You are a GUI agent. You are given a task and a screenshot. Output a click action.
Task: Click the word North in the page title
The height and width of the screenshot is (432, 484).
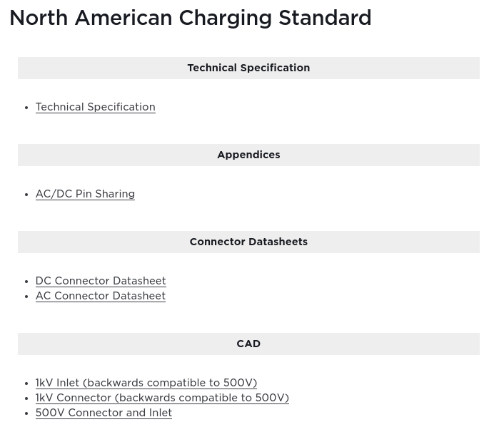tap(37, 18)
